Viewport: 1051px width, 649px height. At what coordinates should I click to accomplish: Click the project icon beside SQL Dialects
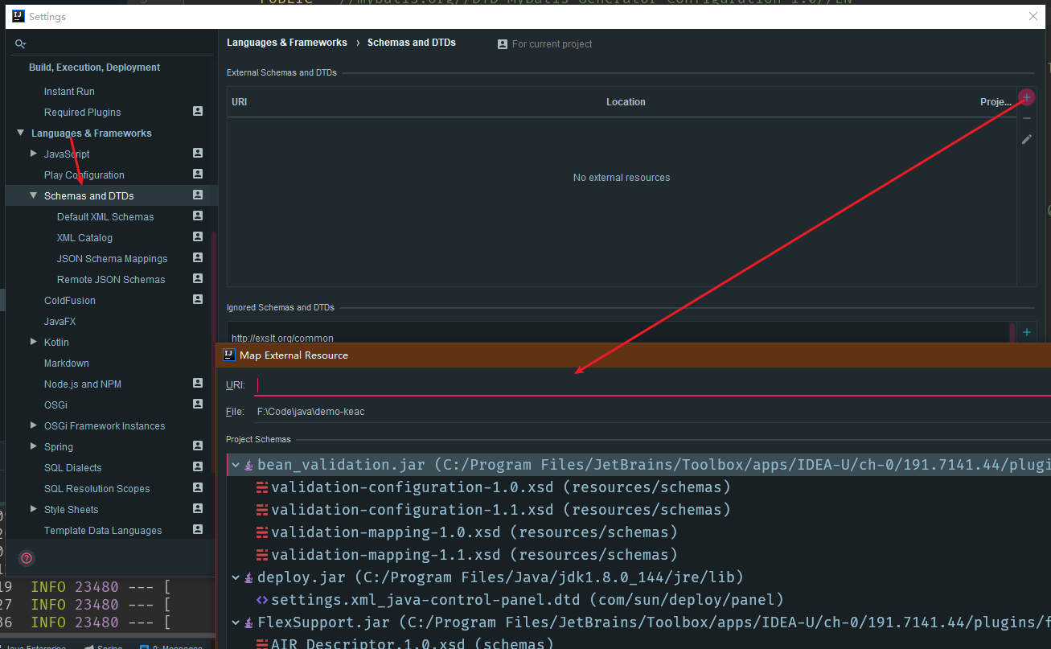(198, 466)
